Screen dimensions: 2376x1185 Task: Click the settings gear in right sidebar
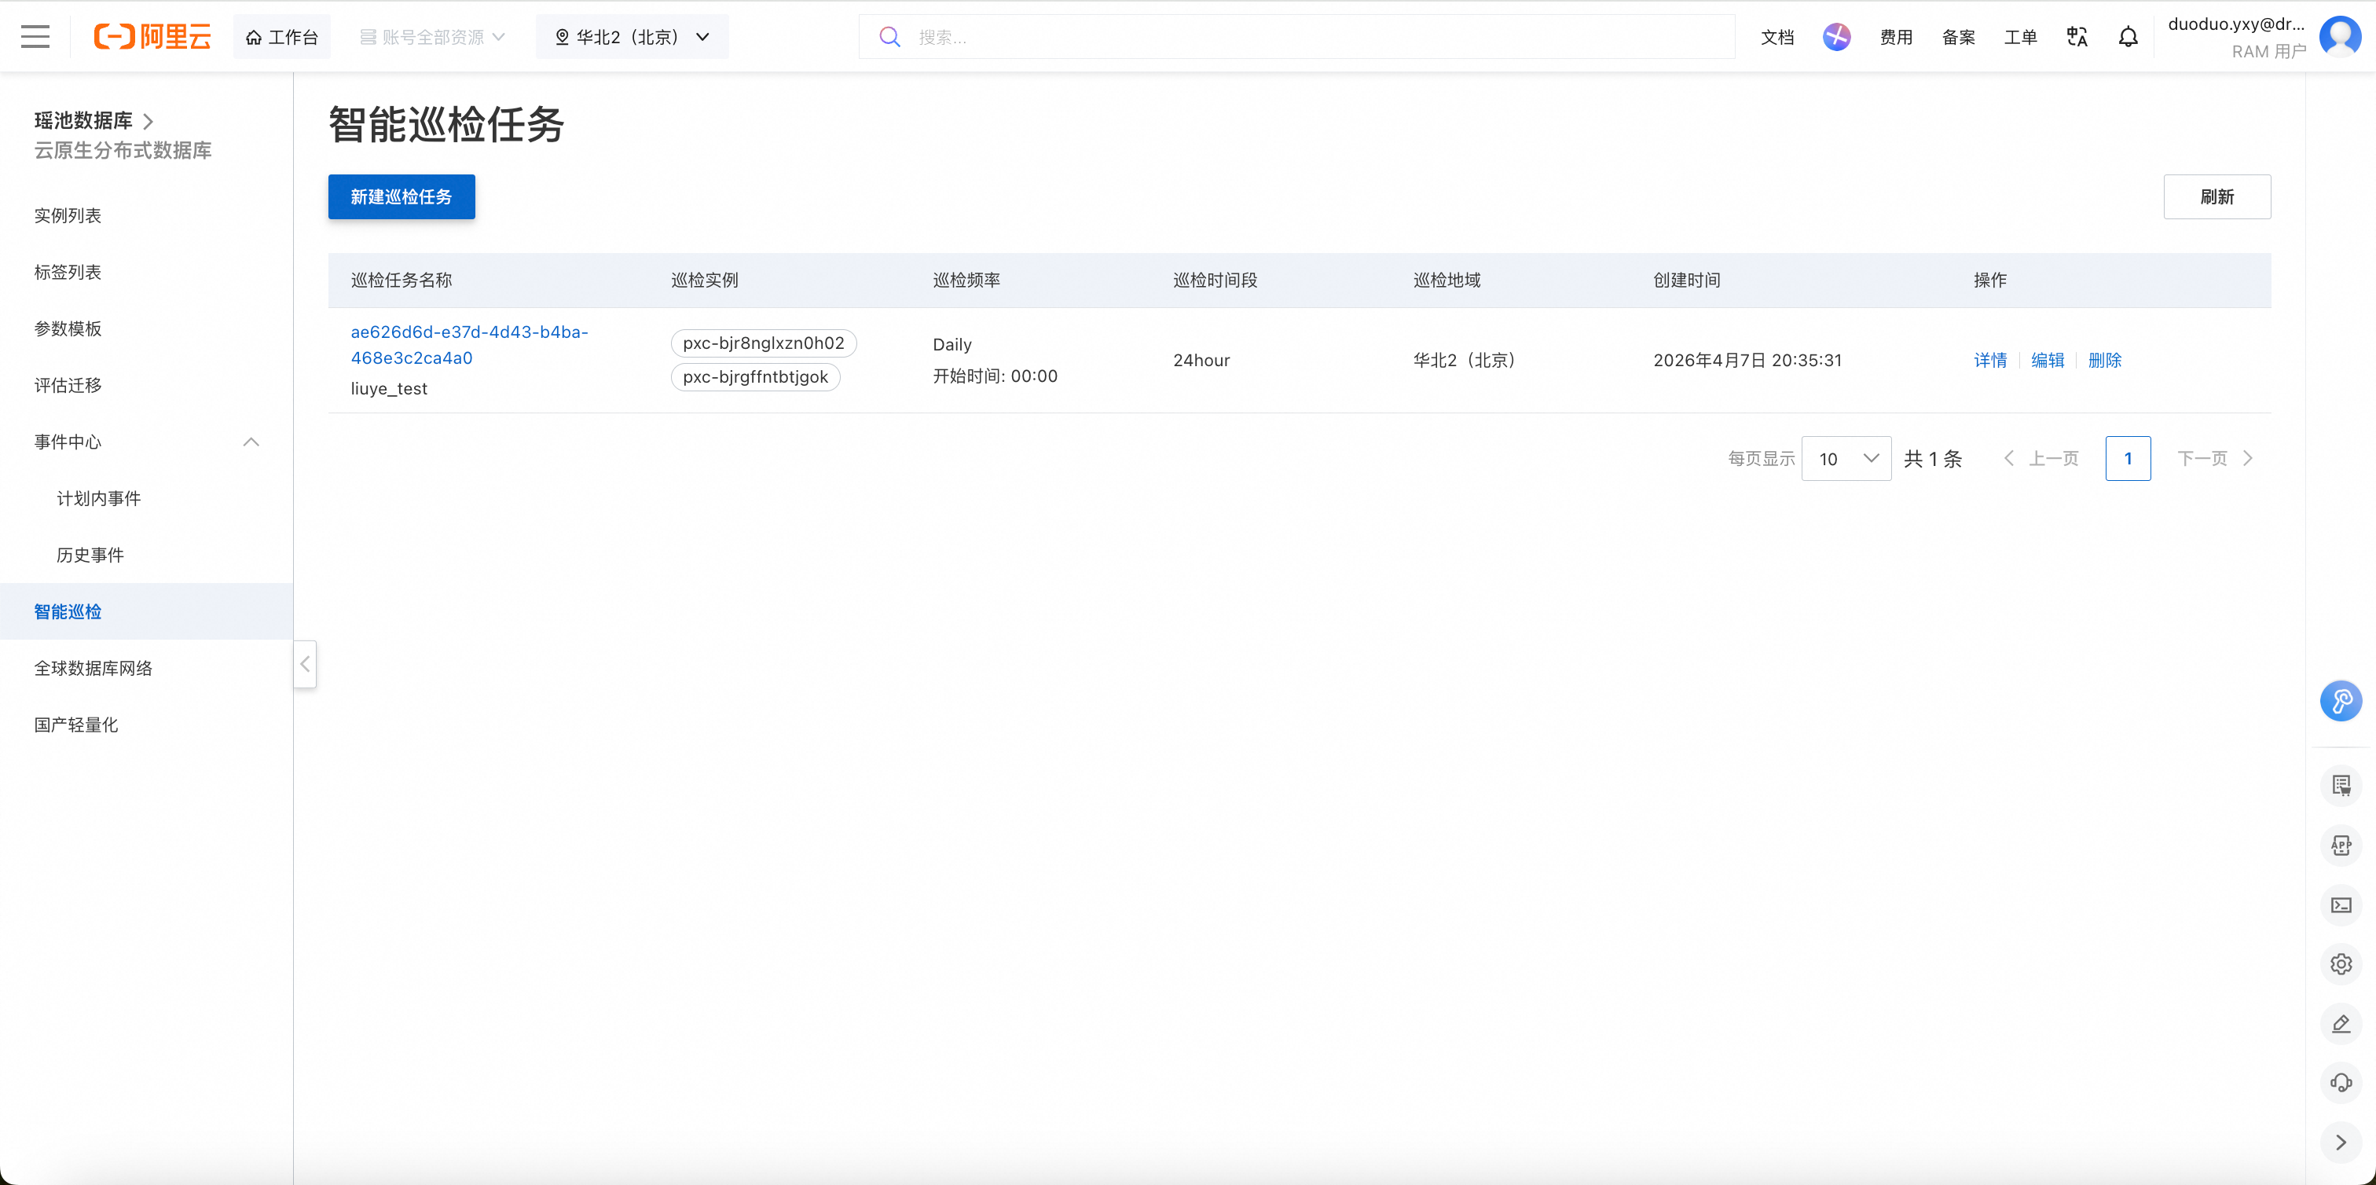(x=2341, y=963)
